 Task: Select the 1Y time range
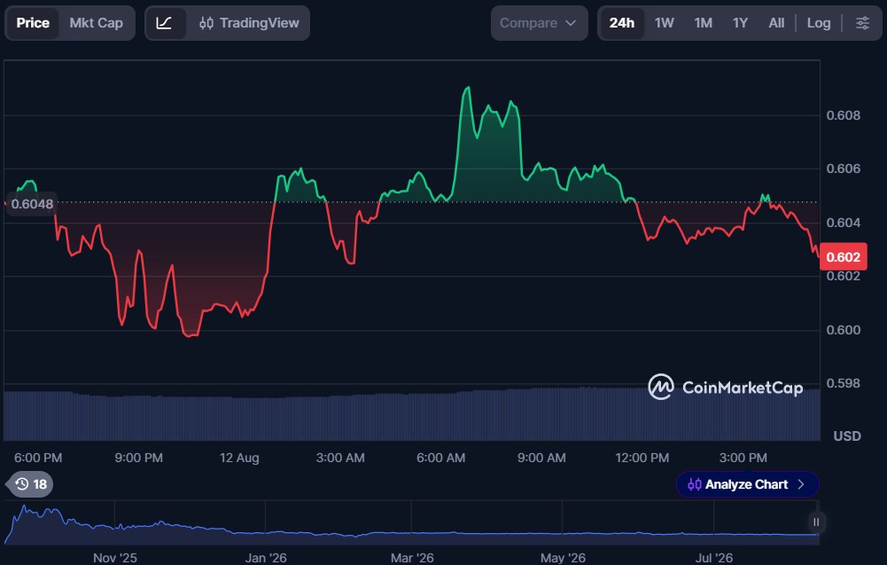pos(740,23)
